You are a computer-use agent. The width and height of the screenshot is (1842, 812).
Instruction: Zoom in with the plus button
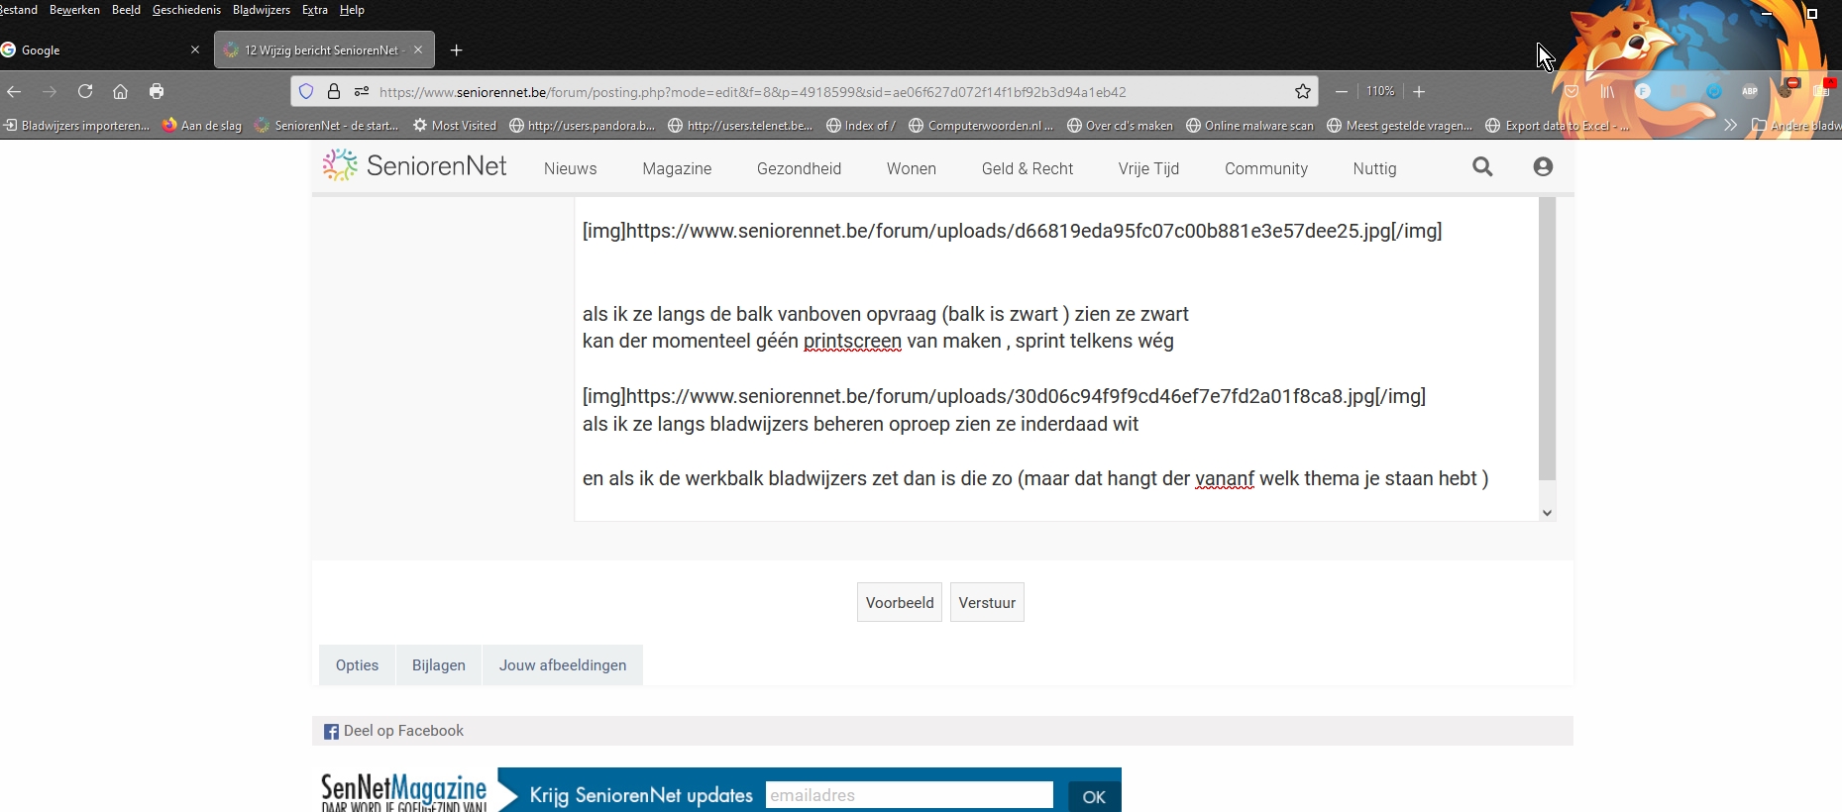coord(1419,91)
